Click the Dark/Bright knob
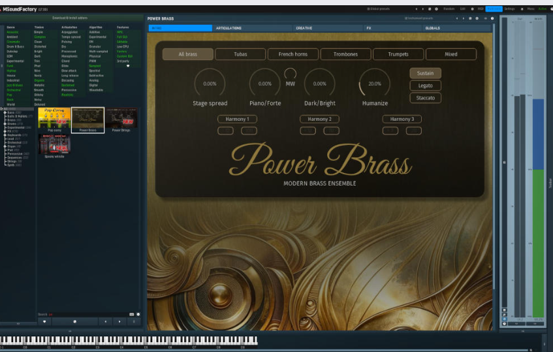The height and width of the screenshot is (352, 553). pyautogui.click(x=319, y=84)
